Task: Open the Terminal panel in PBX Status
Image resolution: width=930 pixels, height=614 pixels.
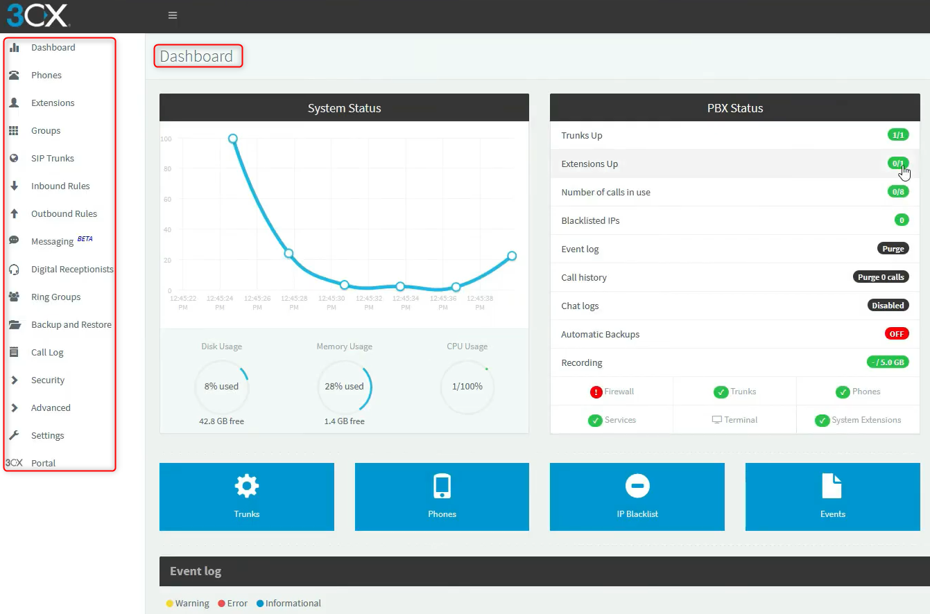Action: click(734, 419)
